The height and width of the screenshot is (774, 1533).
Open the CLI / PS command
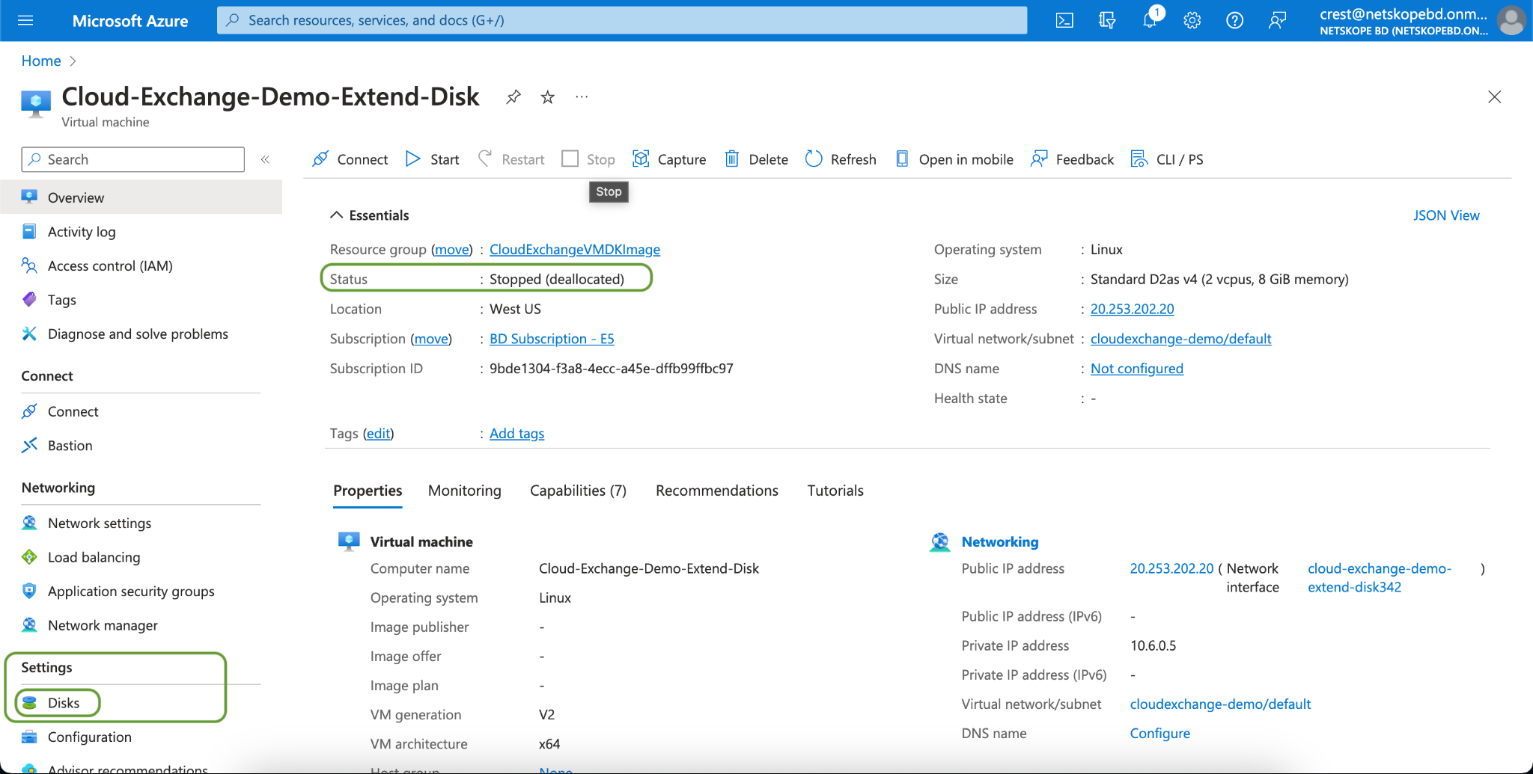[1167, 159]
